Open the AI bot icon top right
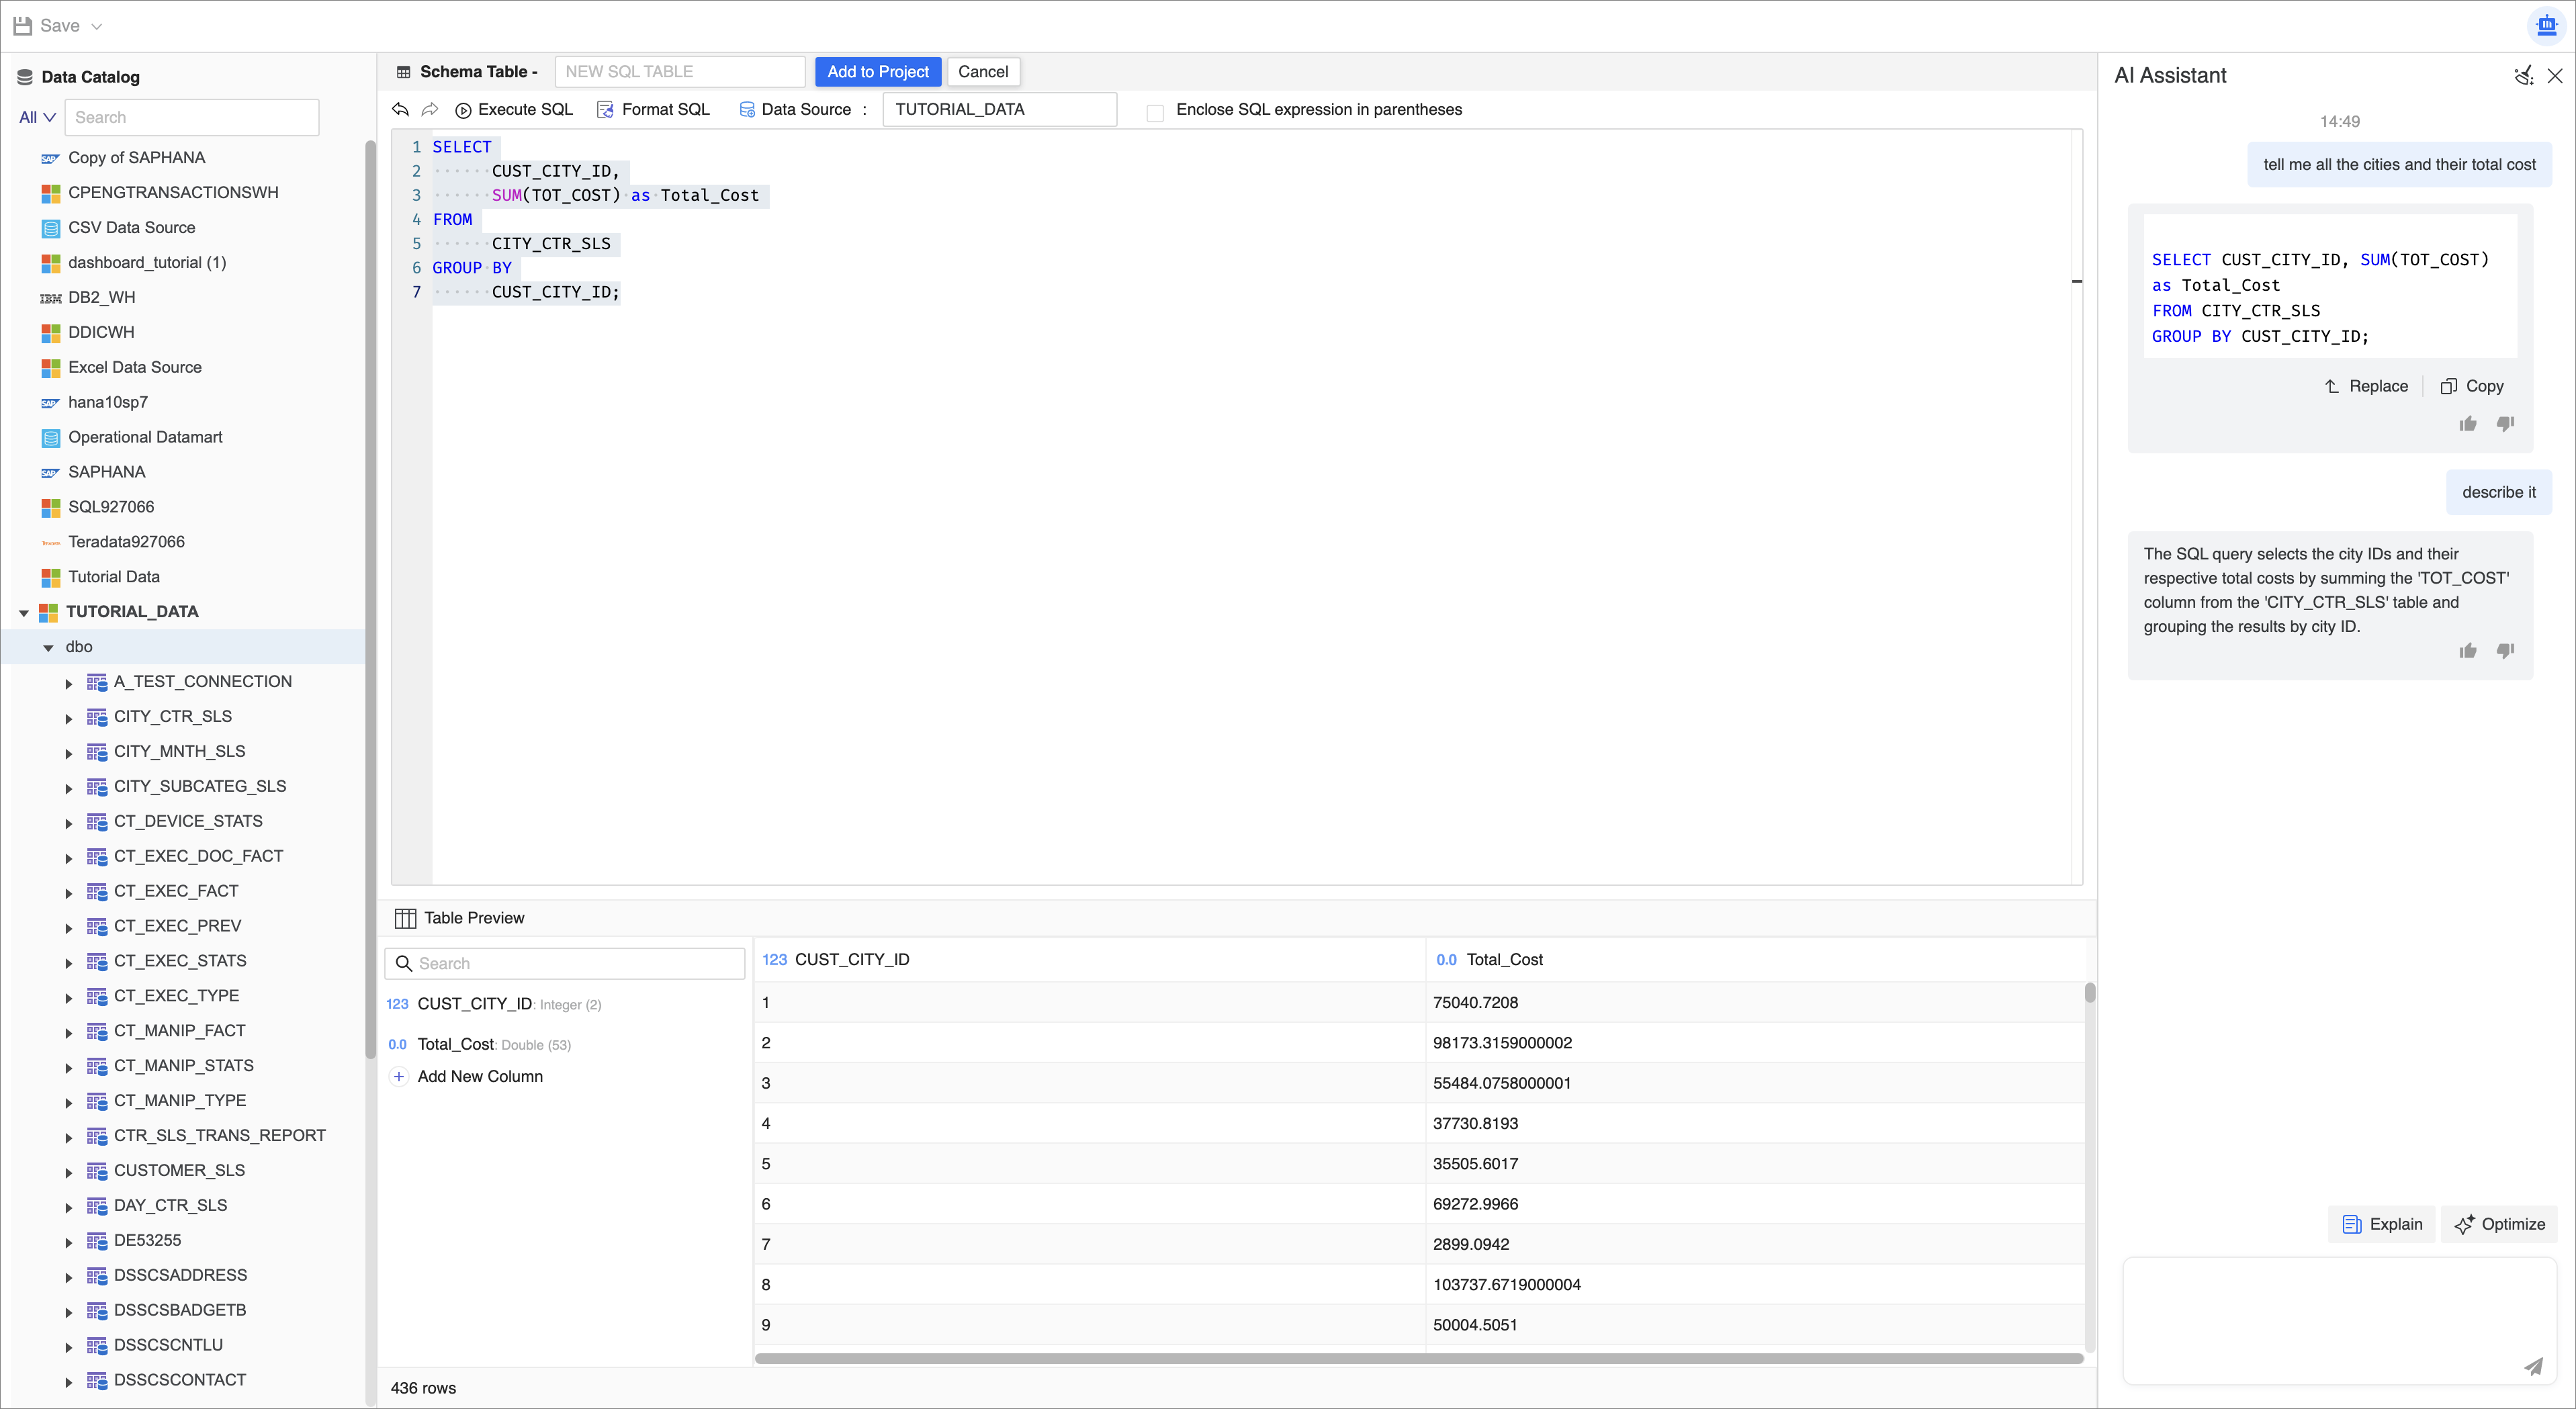This screenshot has width=2576, height=1409. tap(2546, 25)
